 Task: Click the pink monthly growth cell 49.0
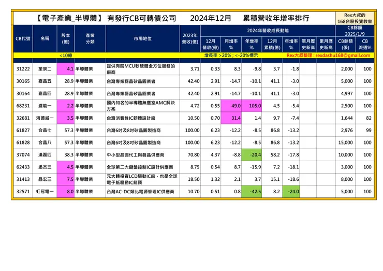(231, 106)
